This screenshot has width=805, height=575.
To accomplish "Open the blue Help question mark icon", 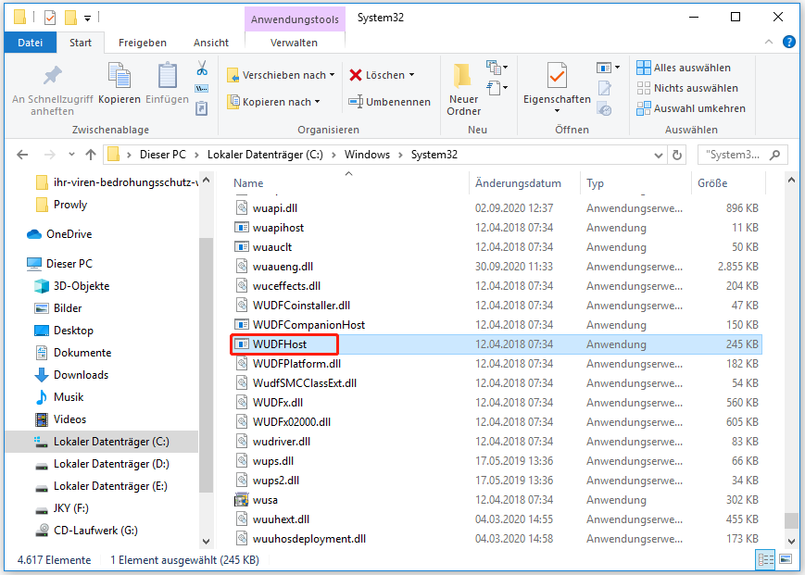I will pos(788,42).
